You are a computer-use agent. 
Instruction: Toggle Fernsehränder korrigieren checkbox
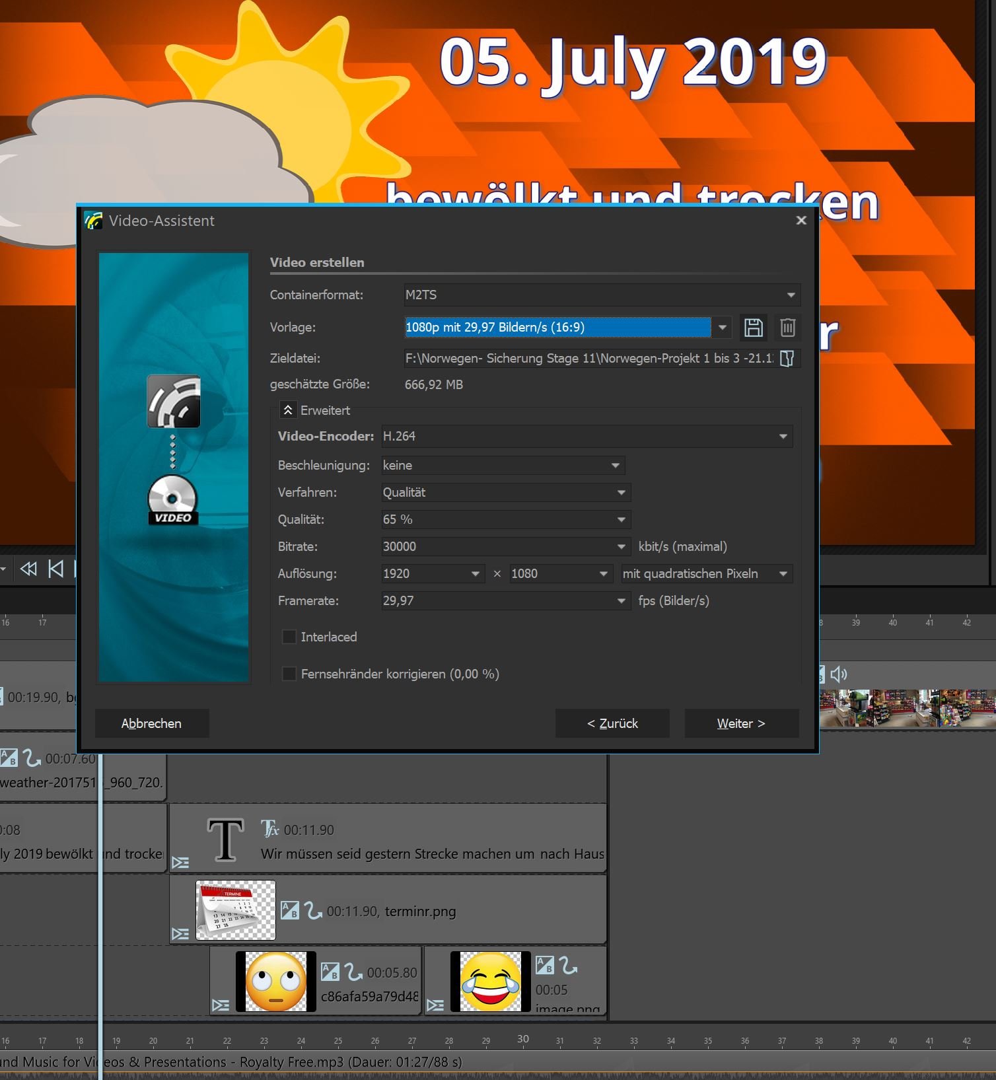tap(289, 674)
